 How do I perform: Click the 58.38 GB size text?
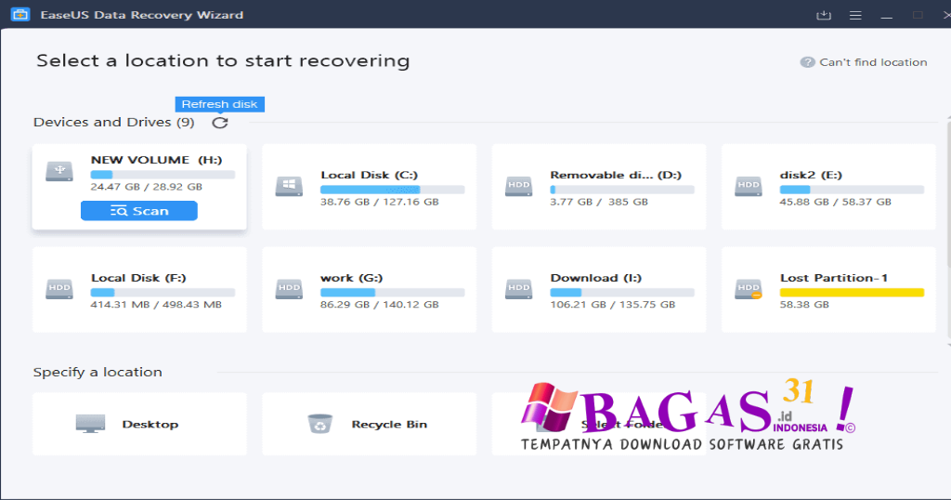[x=804, y=304]
